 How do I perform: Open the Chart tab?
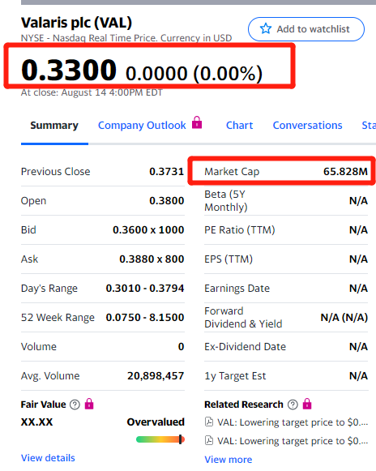point(239,126)
